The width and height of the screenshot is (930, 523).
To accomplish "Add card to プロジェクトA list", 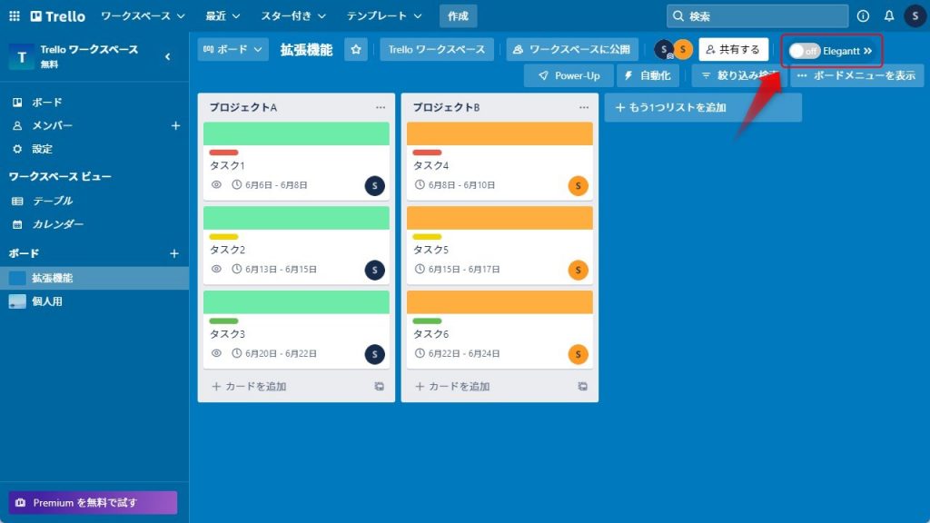I will 249,386.
